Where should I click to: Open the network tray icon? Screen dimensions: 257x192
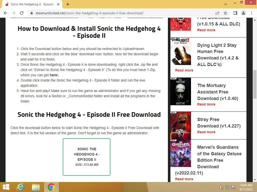tap(227, 187)
